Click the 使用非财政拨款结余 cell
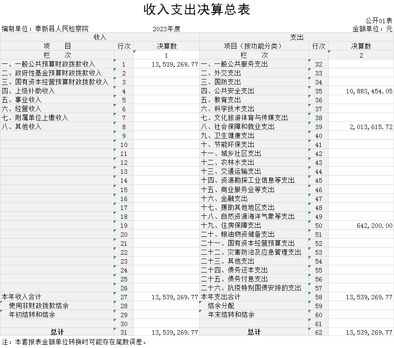The image size is (394, 348). [x=57, y=306]
